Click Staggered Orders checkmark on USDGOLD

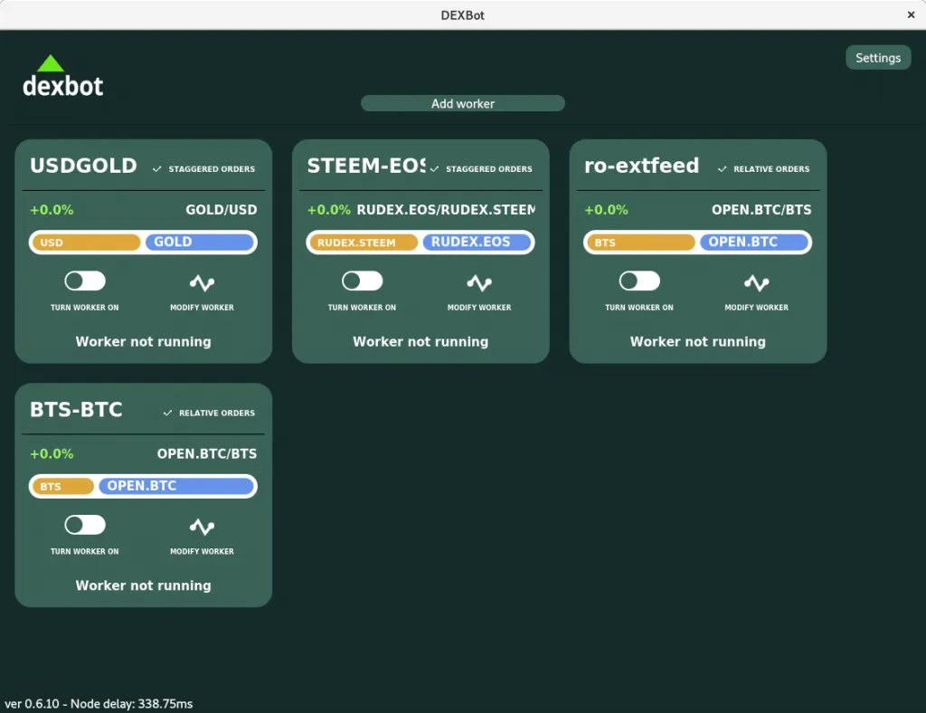tap(157, 169)
